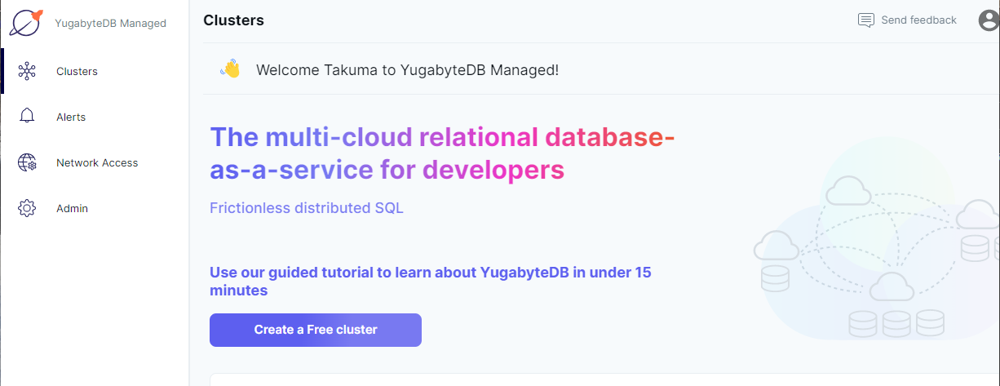Select the Admin sidebar label
This screenshot has height=386, width=1000.
click(x=72, y=208)
